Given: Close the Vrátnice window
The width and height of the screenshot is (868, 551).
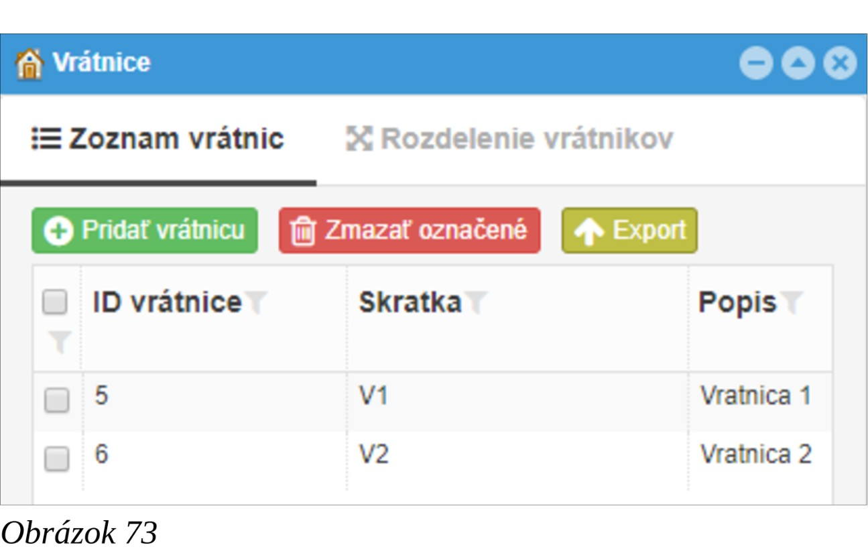Looking at the screenshot, I should (x=840, y=64).
